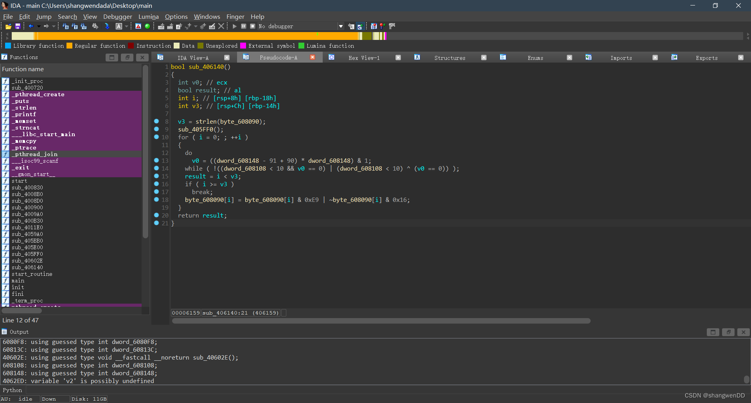Click the X delete icon in toolbar
The width and height of the screenshot is (751, 403).
pyautogui.click(x=221, y=26)
